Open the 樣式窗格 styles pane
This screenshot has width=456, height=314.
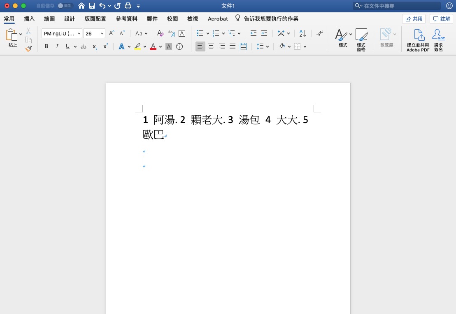(x=361, y=40)
